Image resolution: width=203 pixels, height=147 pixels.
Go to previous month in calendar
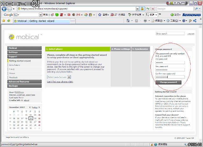(30, 107)
